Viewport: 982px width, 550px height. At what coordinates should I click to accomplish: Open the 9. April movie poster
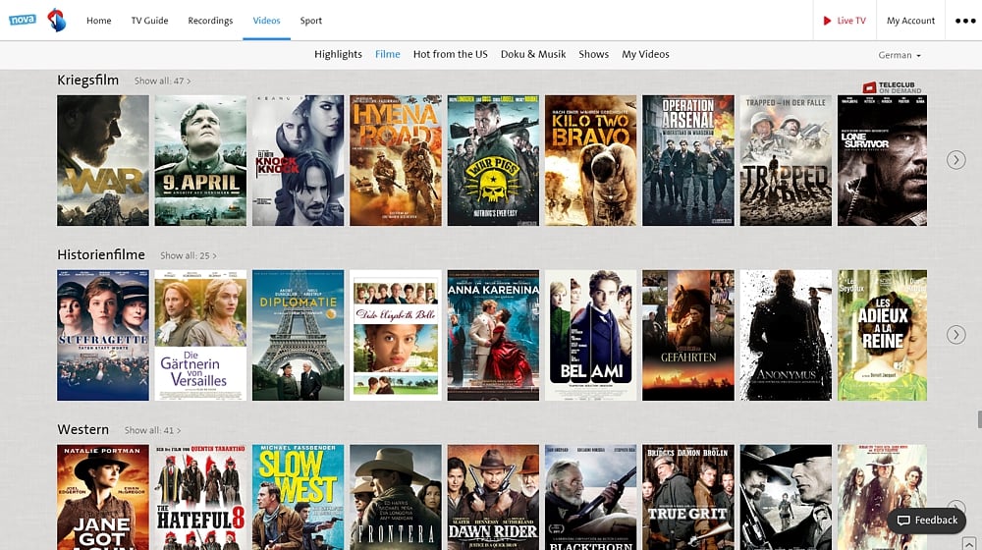[200, 160]
